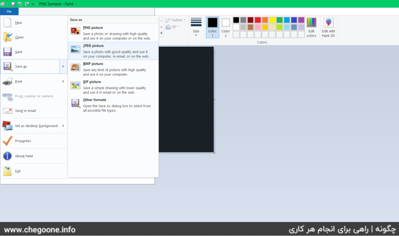Screen dimensions: 399x236
Task: Click the canvas right-edge resize handle
Action: point(215,99)
